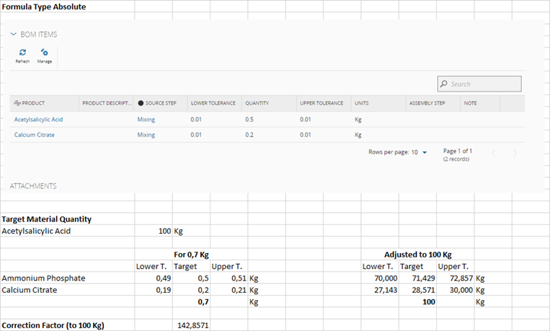Click the PRODUCT DESCRIPT... column header
550x331 pixels.
[x=106, y=103]
